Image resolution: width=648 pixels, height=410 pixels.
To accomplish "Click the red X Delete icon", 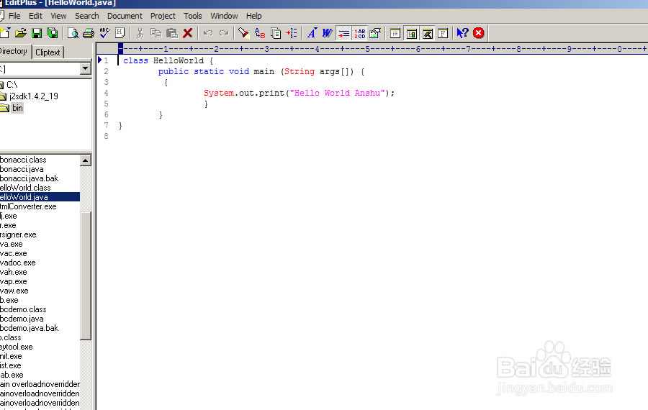I will point(188,33).
